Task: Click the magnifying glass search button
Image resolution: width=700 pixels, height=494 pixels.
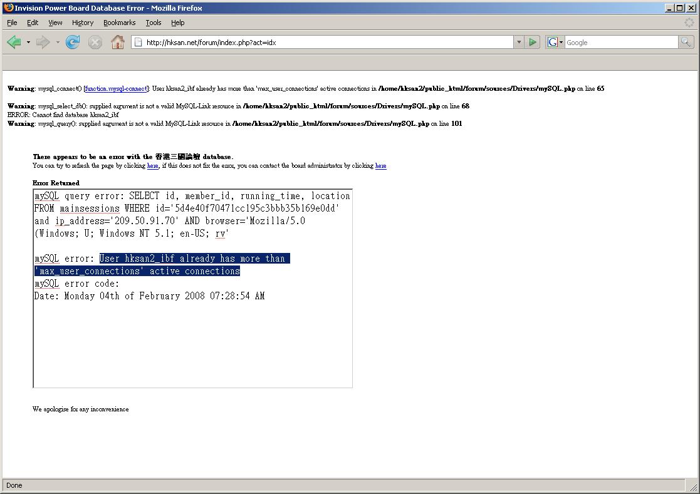Action: (685, 43)
